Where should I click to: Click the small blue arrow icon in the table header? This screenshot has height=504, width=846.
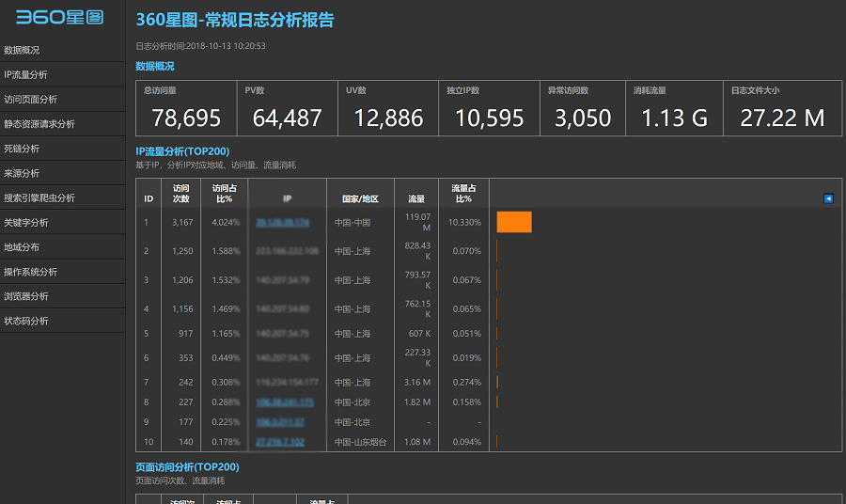click(x=828, y=198)
